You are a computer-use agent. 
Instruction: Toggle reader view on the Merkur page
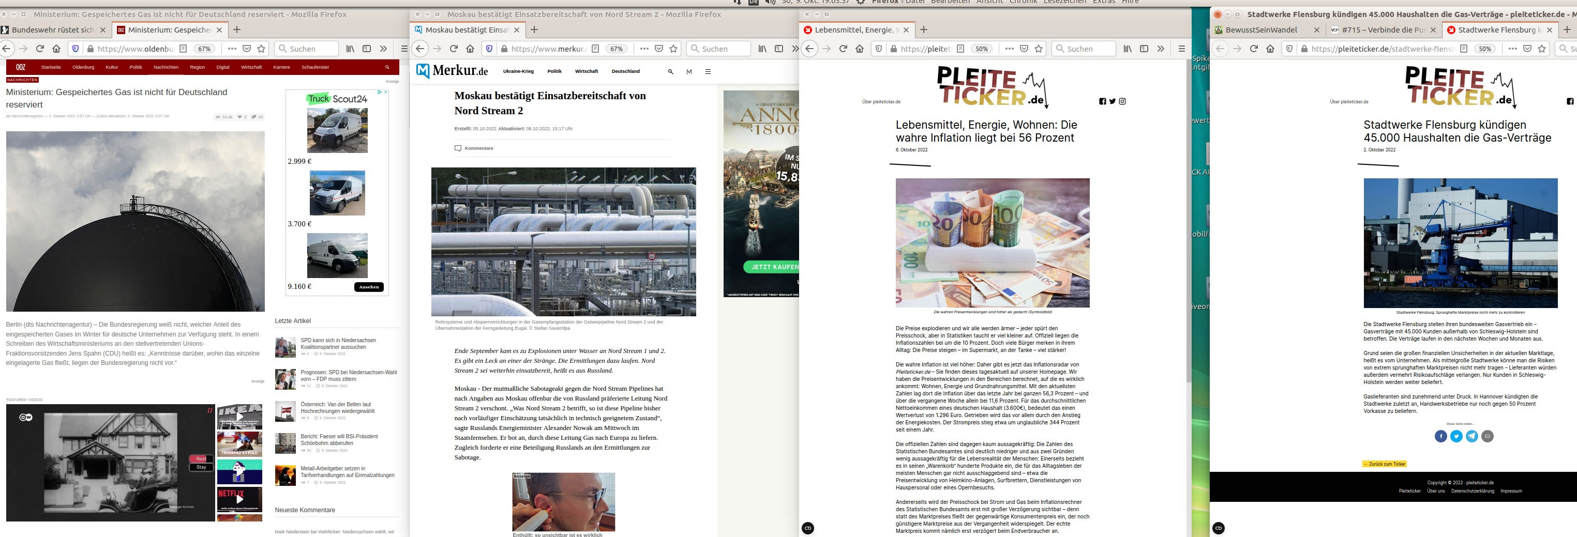(x=595, y=49)
